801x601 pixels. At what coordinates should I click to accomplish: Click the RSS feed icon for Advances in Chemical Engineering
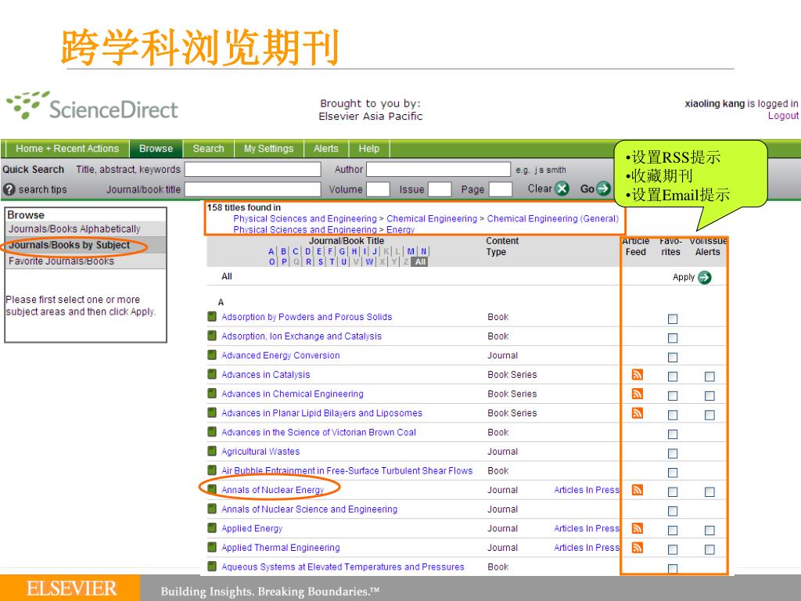(x=637, y=394)
